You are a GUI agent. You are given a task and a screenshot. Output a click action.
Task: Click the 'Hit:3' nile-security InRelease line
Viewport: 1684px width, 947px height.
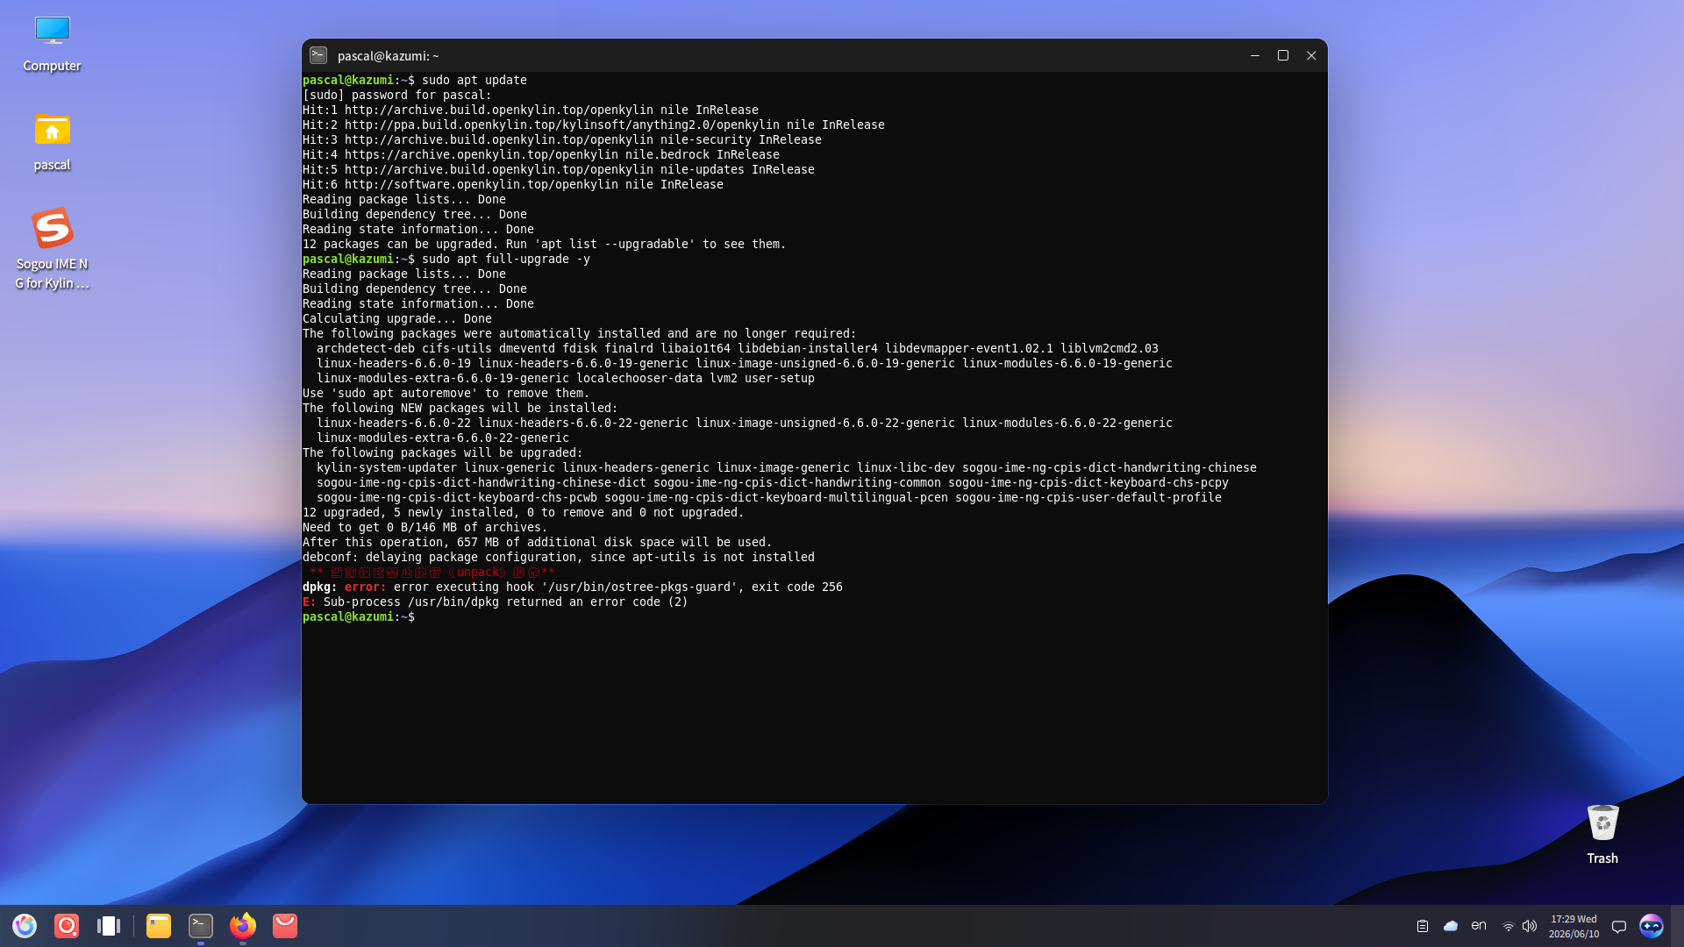(x=562, y=139)
